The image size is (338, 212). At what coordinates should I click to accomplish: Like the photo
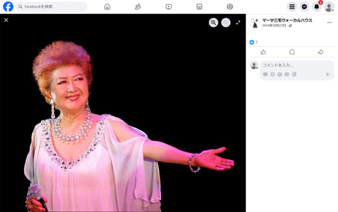point(263,52)
